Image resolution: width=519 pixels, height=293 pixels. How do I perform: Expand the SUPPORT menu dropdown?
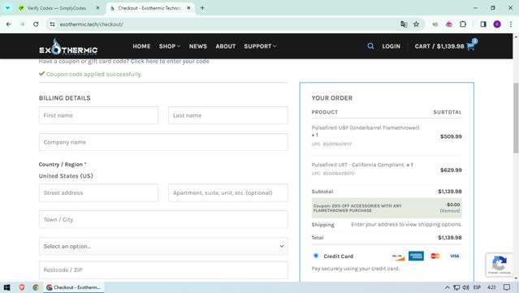(x=260, y=46)
